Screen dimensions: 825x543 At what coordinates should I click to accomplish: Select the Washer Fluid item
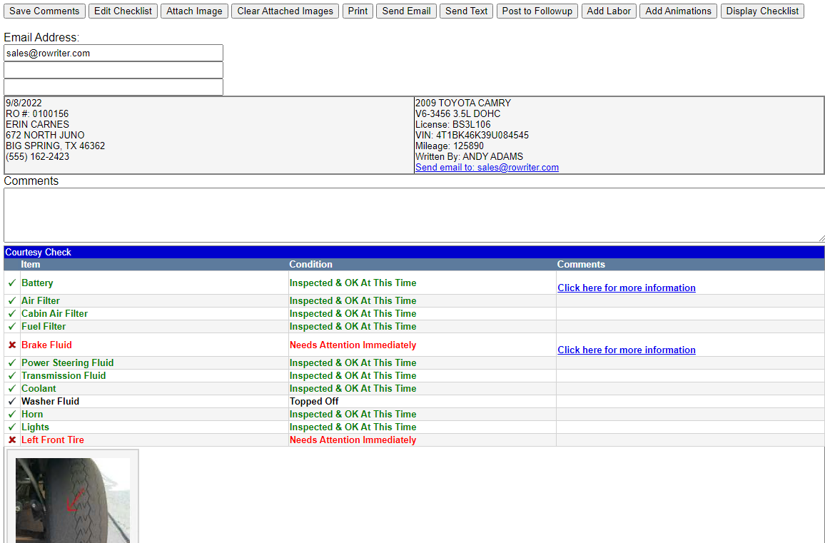coord(51,402)
